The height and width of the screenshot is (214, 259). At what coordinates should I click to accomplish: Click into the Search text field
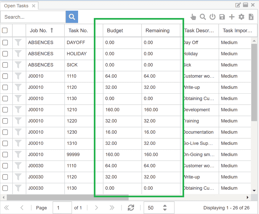pos(33,17)
